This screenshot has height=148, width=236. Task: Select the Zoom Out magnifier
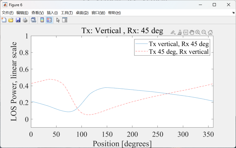coord(204,32)
